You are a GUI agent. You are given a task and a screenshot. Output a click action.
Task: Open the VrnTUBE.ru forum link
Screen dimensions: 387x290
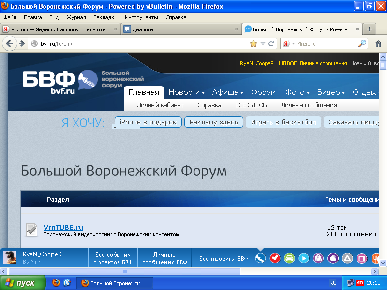[63, 227]
